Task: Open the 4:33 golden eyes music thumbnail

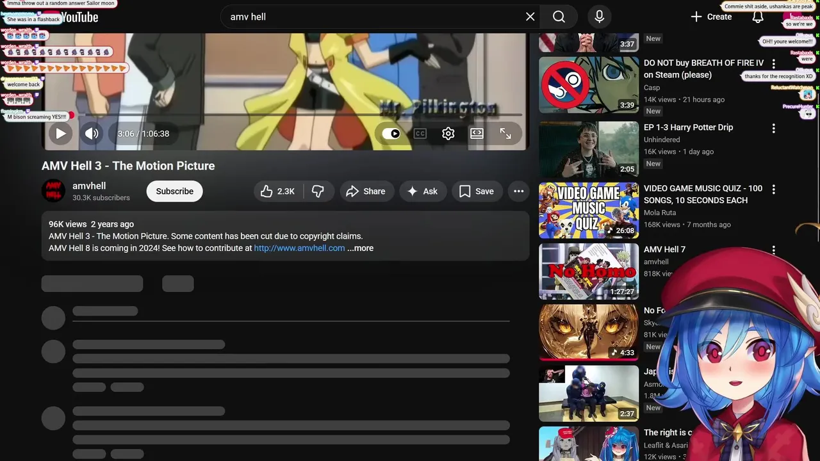Action: [589, 332]
